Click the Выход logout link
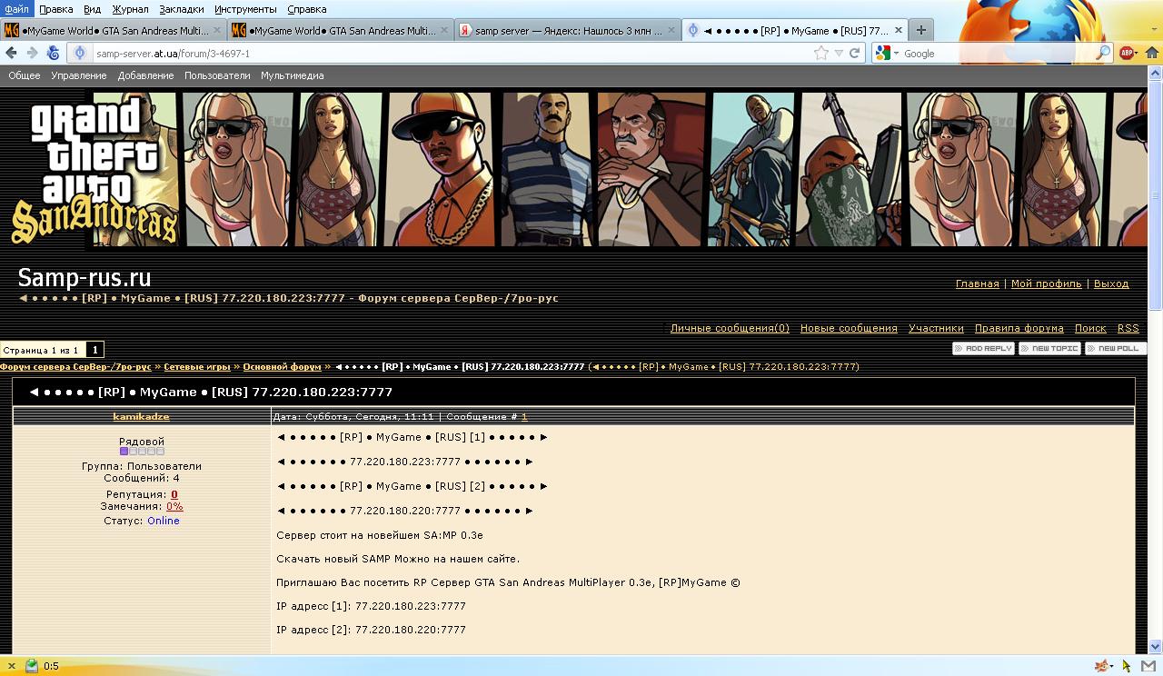The image size is (1163, 676). click(x=1110, y=283)
